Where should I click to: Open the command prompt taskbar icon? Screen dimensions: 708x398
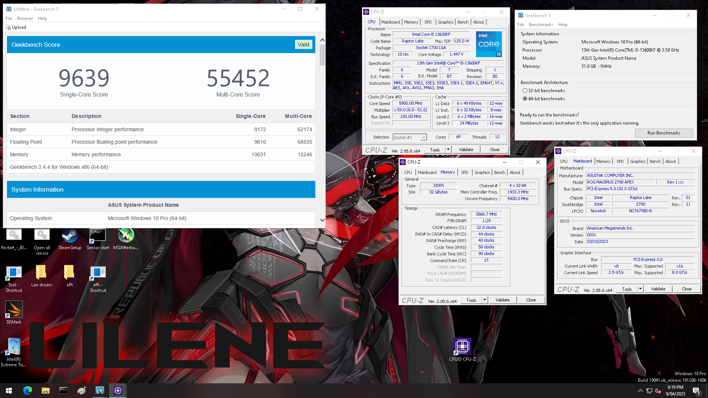pos(63,391)
